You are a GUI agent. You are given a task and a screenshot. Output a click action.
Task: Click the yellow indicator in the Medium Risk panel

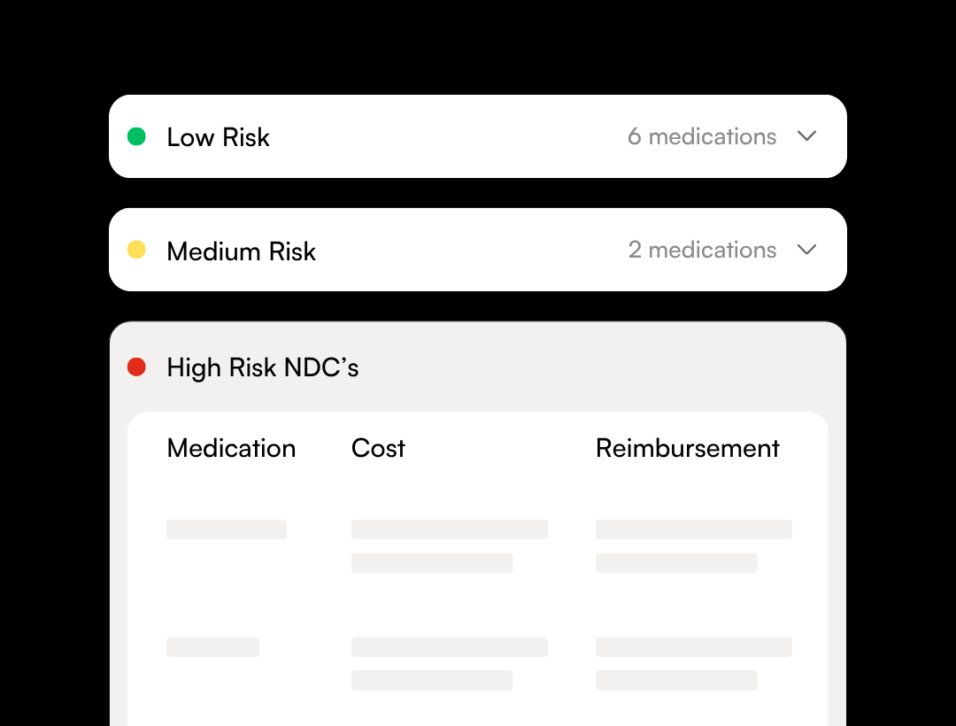(136, 250)
